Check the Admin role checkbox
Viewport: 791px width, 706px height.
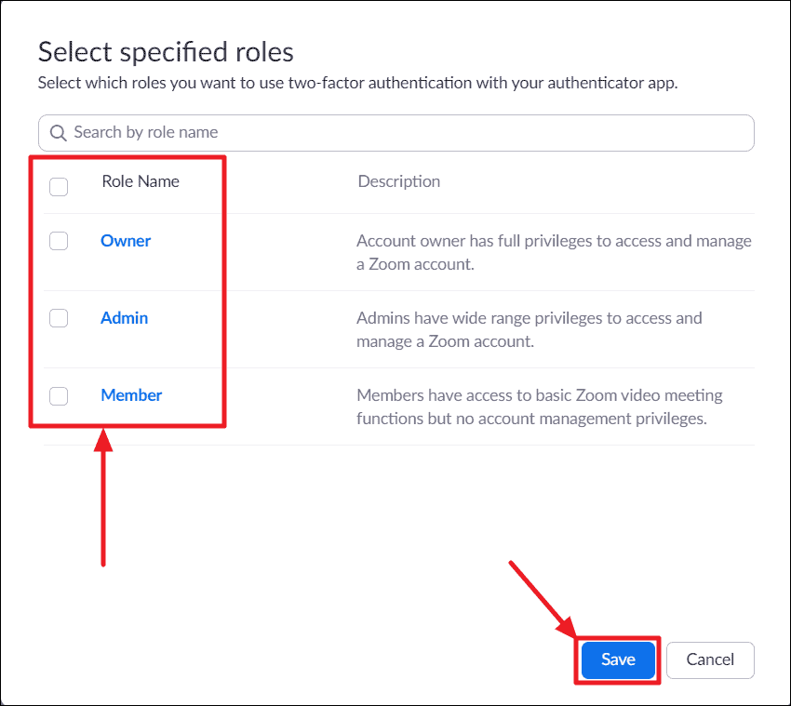click(x=59, y=318)
